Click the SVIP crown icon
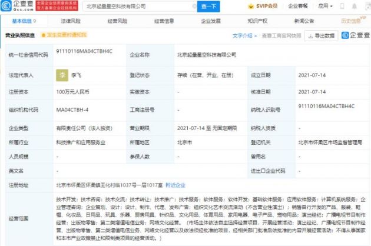Image resolution: width=371 pixels, height=246 pixels. pyautogui.click(x=251, y=6)
